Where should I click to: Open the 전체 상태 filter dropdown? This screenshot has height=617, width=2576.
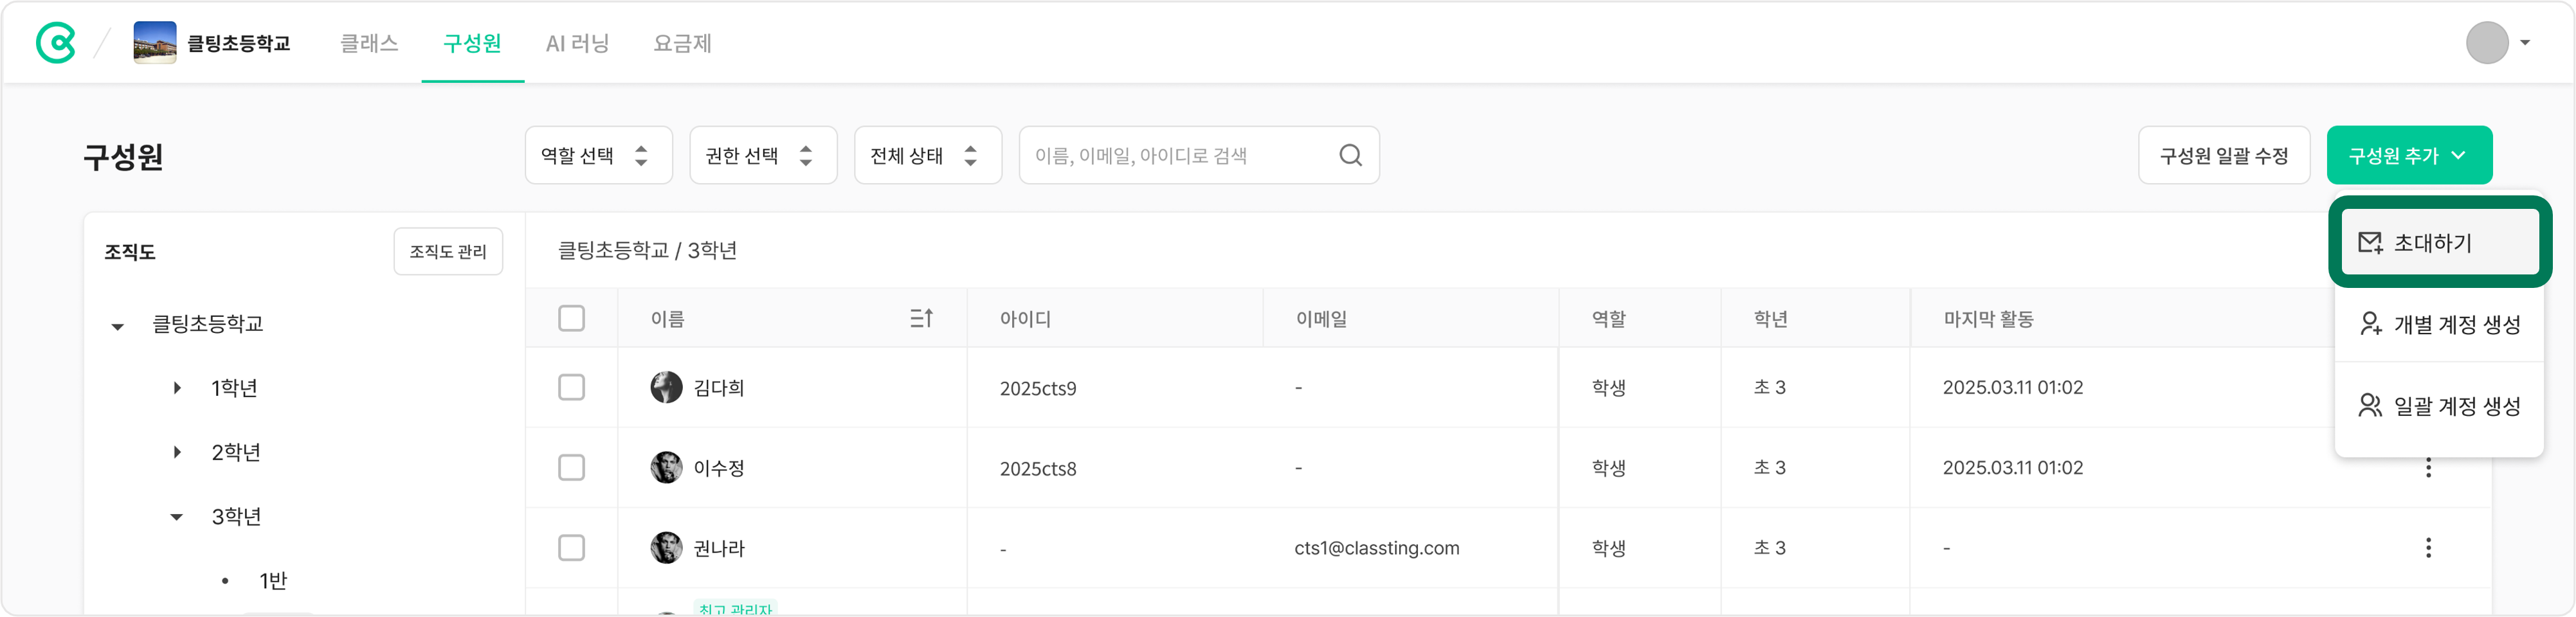tap(927, 155)
